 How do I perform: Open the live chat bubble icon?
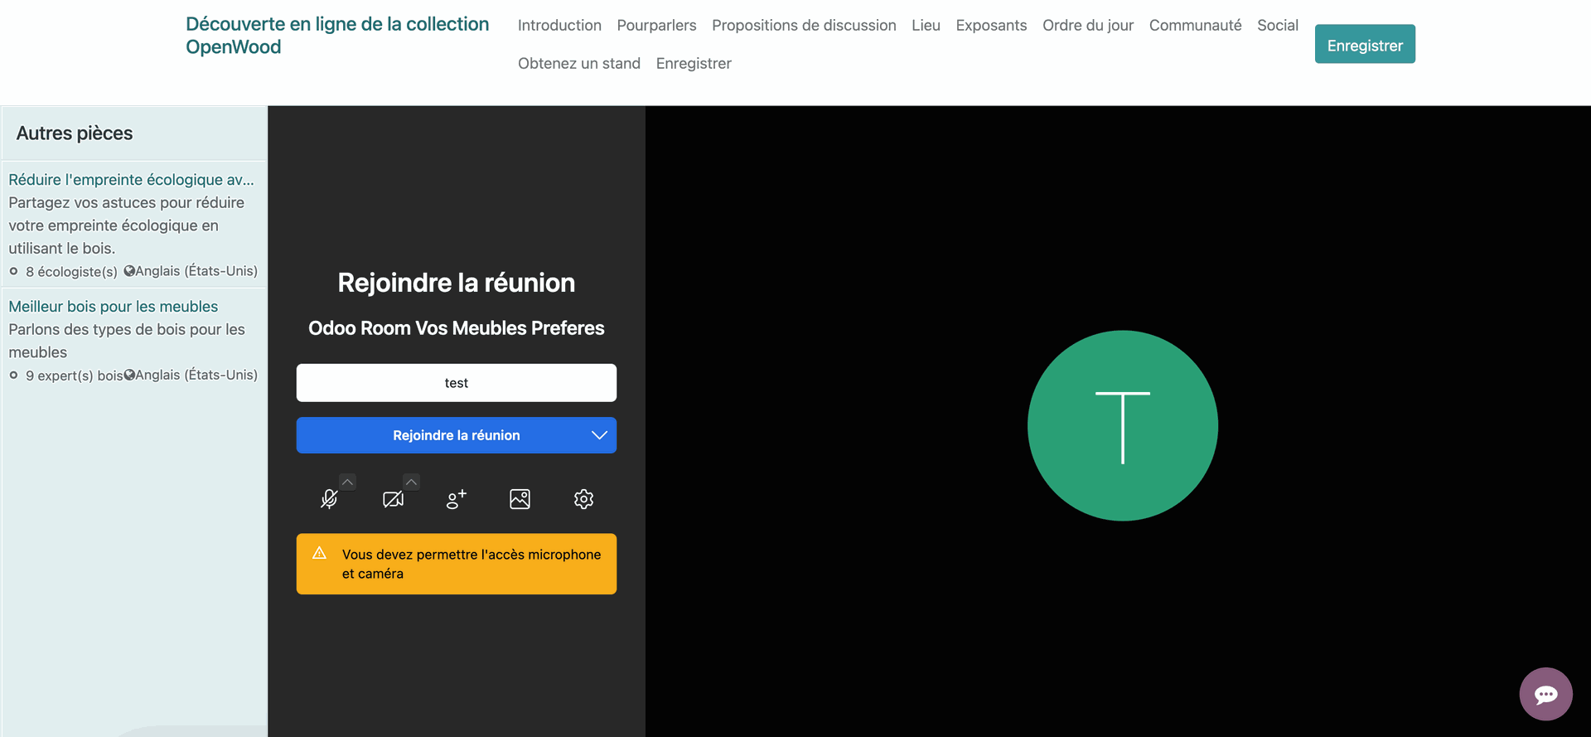coord(1545,694)
